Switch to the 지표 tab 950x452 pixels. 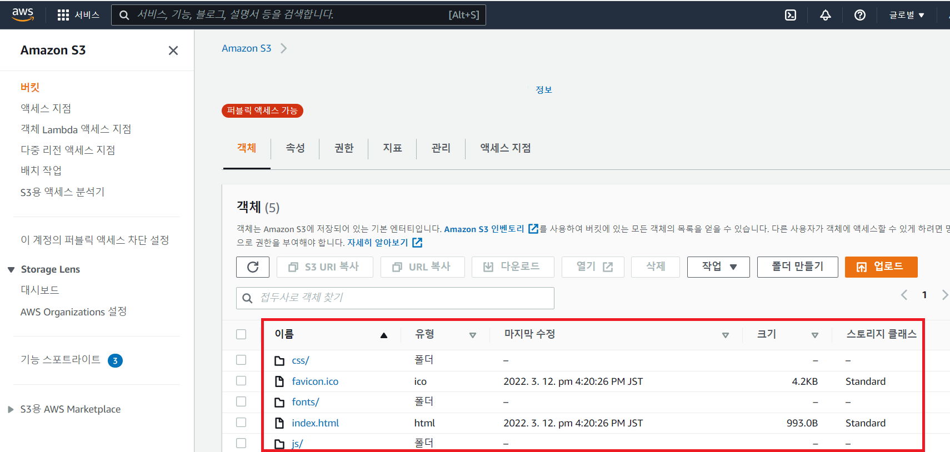(392, 148)
